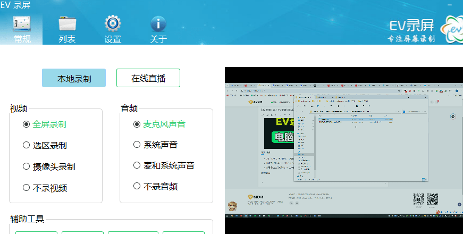Select 摄像头录制 radio option
Screen dimensions: 463x234
(x=49, y=166)
